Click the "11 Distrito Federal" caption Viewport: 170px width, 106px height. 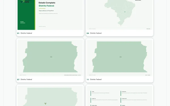coord(94,79)
